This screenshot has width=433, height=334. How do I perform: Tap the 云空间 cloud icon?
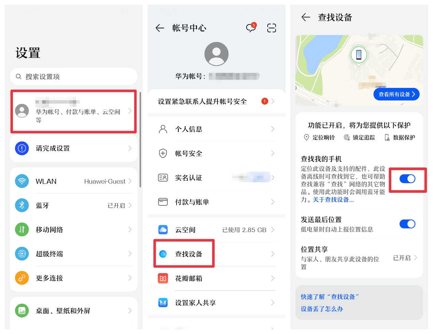(163, 229)
